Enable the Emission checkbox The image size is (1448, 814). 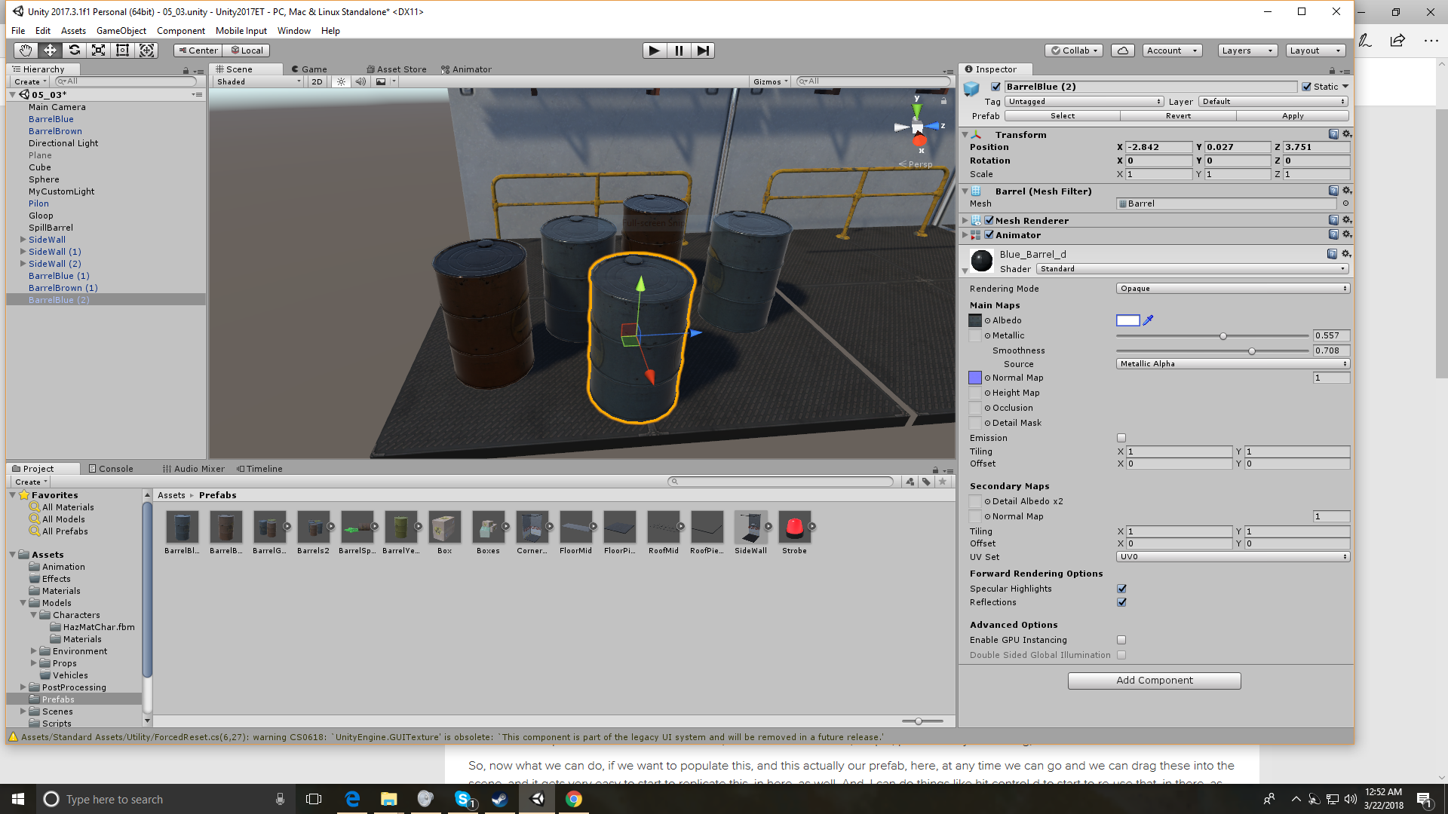[1121, 438]
